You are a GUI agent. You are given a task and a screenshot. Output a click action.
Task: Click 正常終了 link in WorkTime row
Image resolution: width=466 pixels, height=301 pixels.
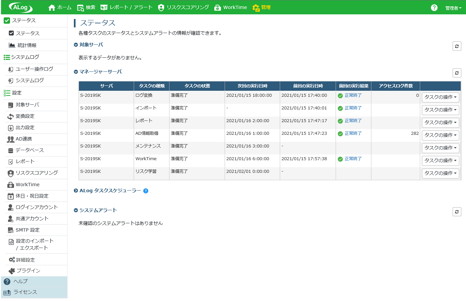pos(353,159)
